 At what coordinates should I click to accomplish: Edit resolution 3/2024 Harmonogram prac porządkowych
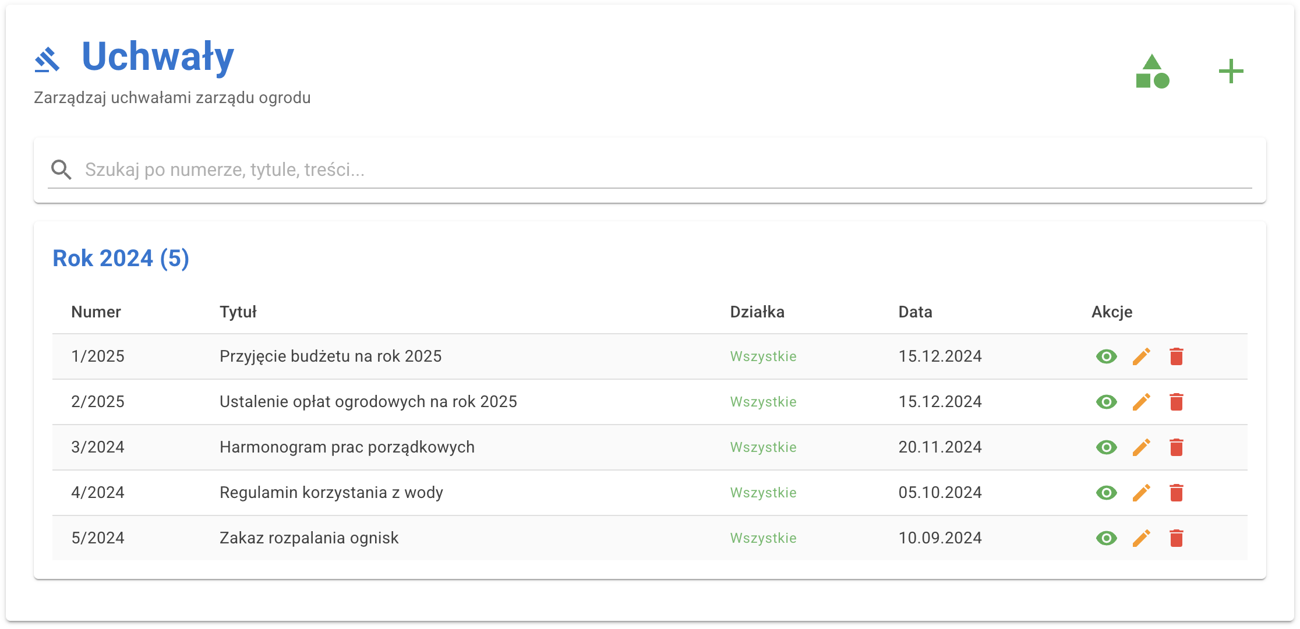click(1141, 447)
